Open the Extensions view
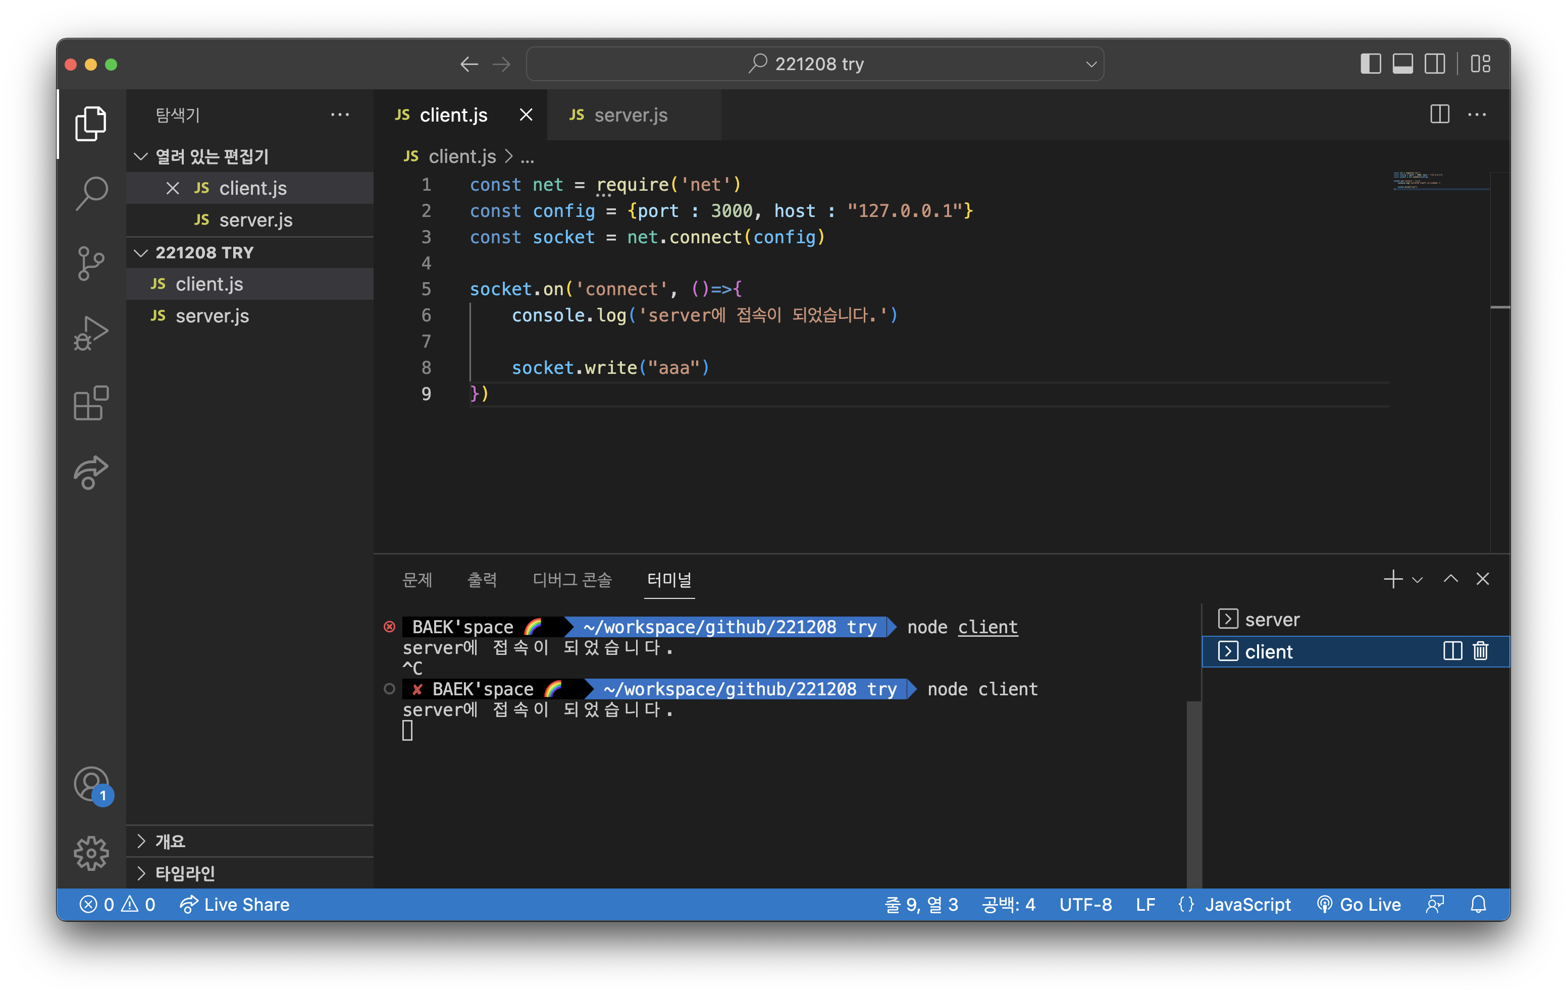This screenshot has width=1567, height=996. [x=91, y=403]
